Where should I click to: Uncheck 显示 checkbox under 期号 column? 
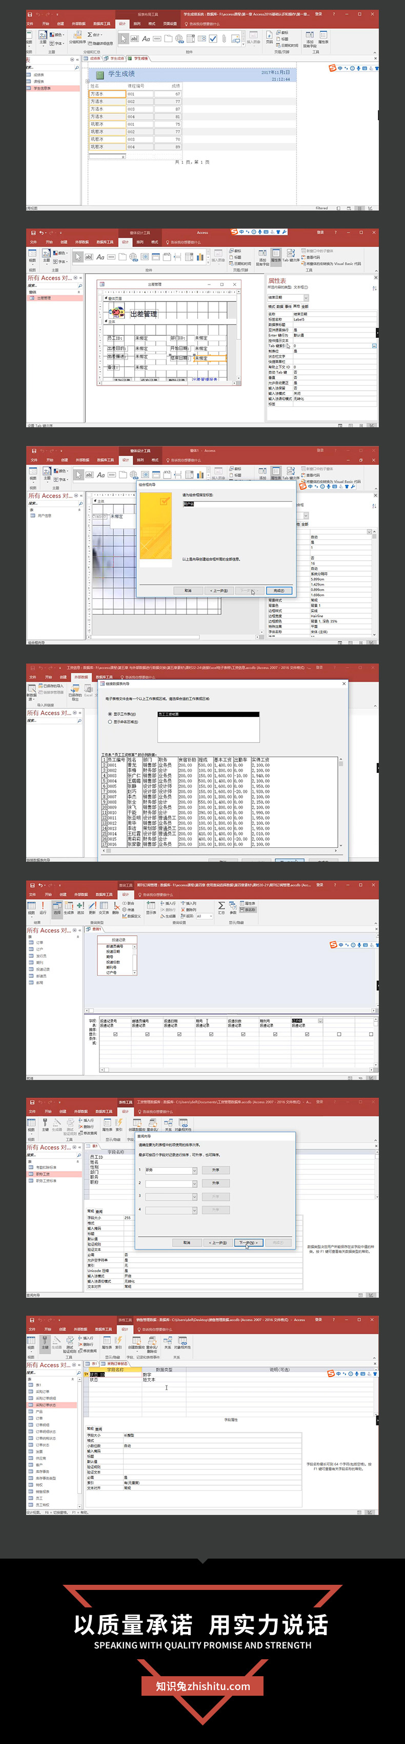(x=211, y=1034)
